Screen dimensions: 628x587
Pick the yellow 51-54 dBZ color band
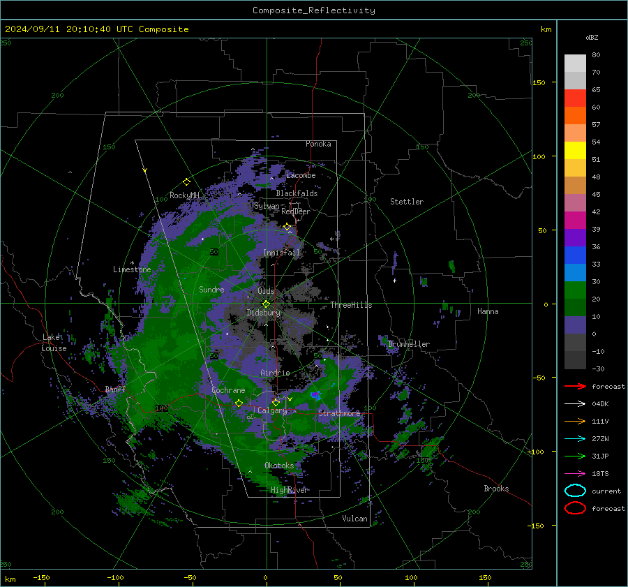(575, 151)
